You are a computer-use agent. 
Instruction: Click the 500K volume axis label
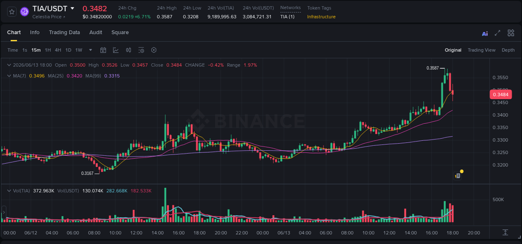498,200
